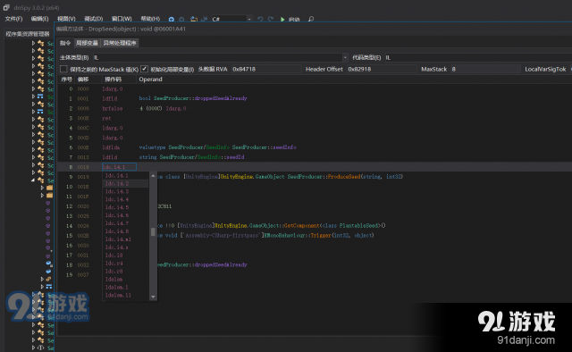Select the ret instruction in row 3
Image resolution: width=572 pixels, height=352 pixels.
pos(106,118)
